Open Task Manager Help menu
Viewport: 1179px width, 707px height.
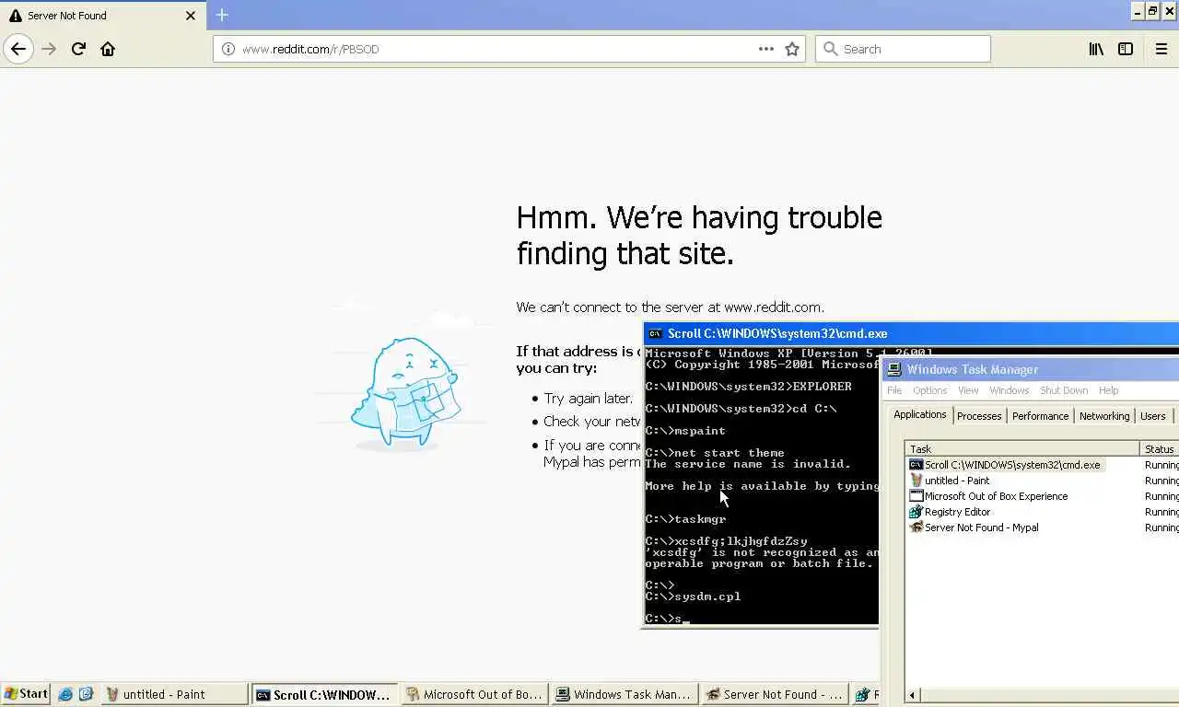coord(1108,390)
